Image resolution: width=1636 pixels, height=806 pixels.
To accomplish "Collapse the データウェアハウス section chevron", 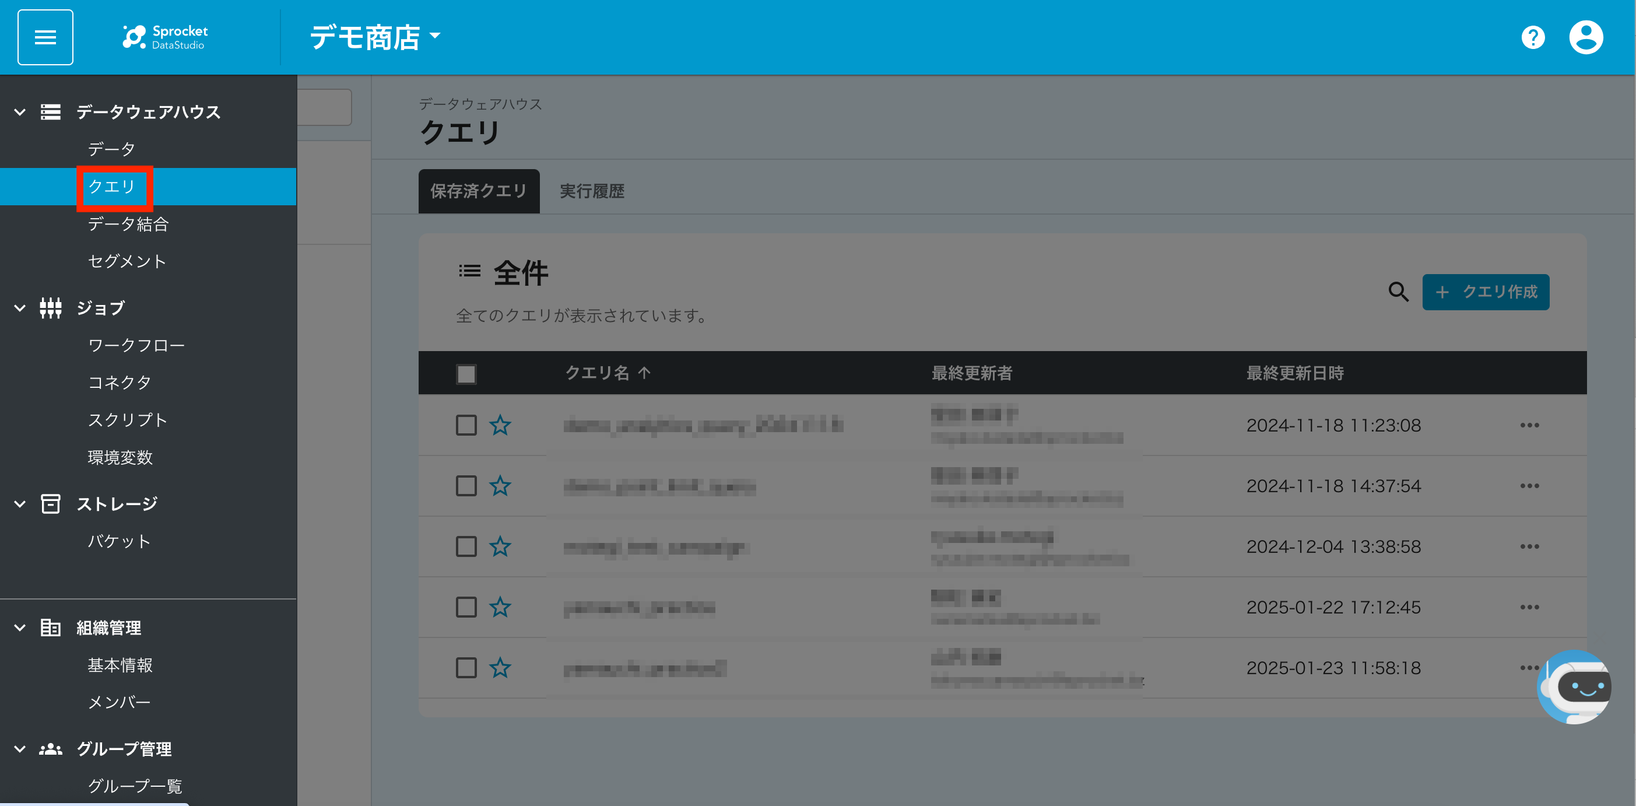I will pyautogui.click(x=20, y=113).
